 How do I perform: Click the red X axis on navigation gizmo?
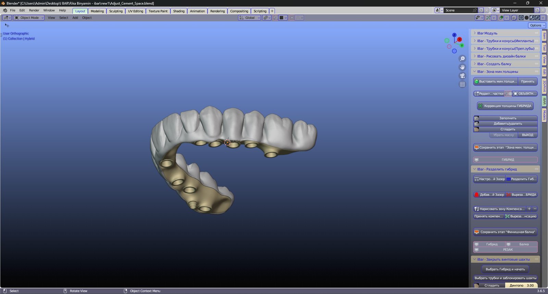[460, 39]
